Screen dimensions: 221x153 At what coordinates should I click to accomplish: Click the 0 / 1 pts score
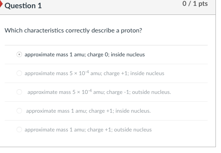click(195, 4)
